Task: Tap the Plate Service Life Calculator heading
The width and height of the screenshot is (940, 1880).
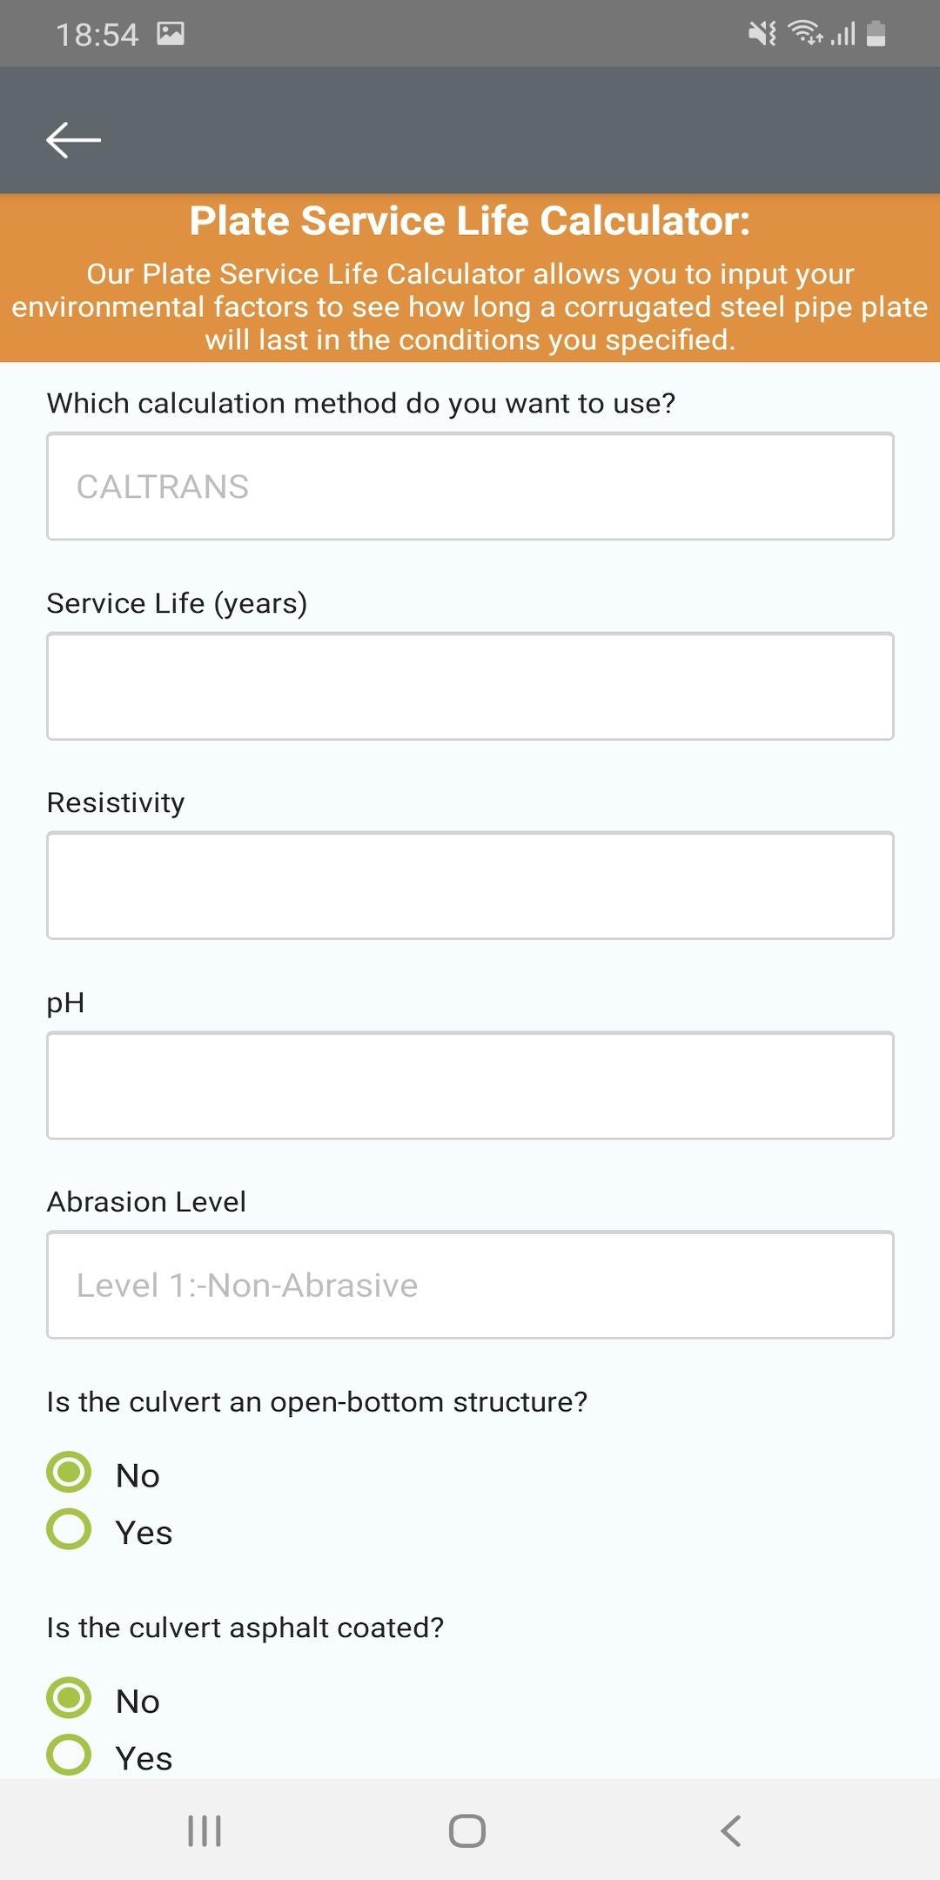Action: 470,221
